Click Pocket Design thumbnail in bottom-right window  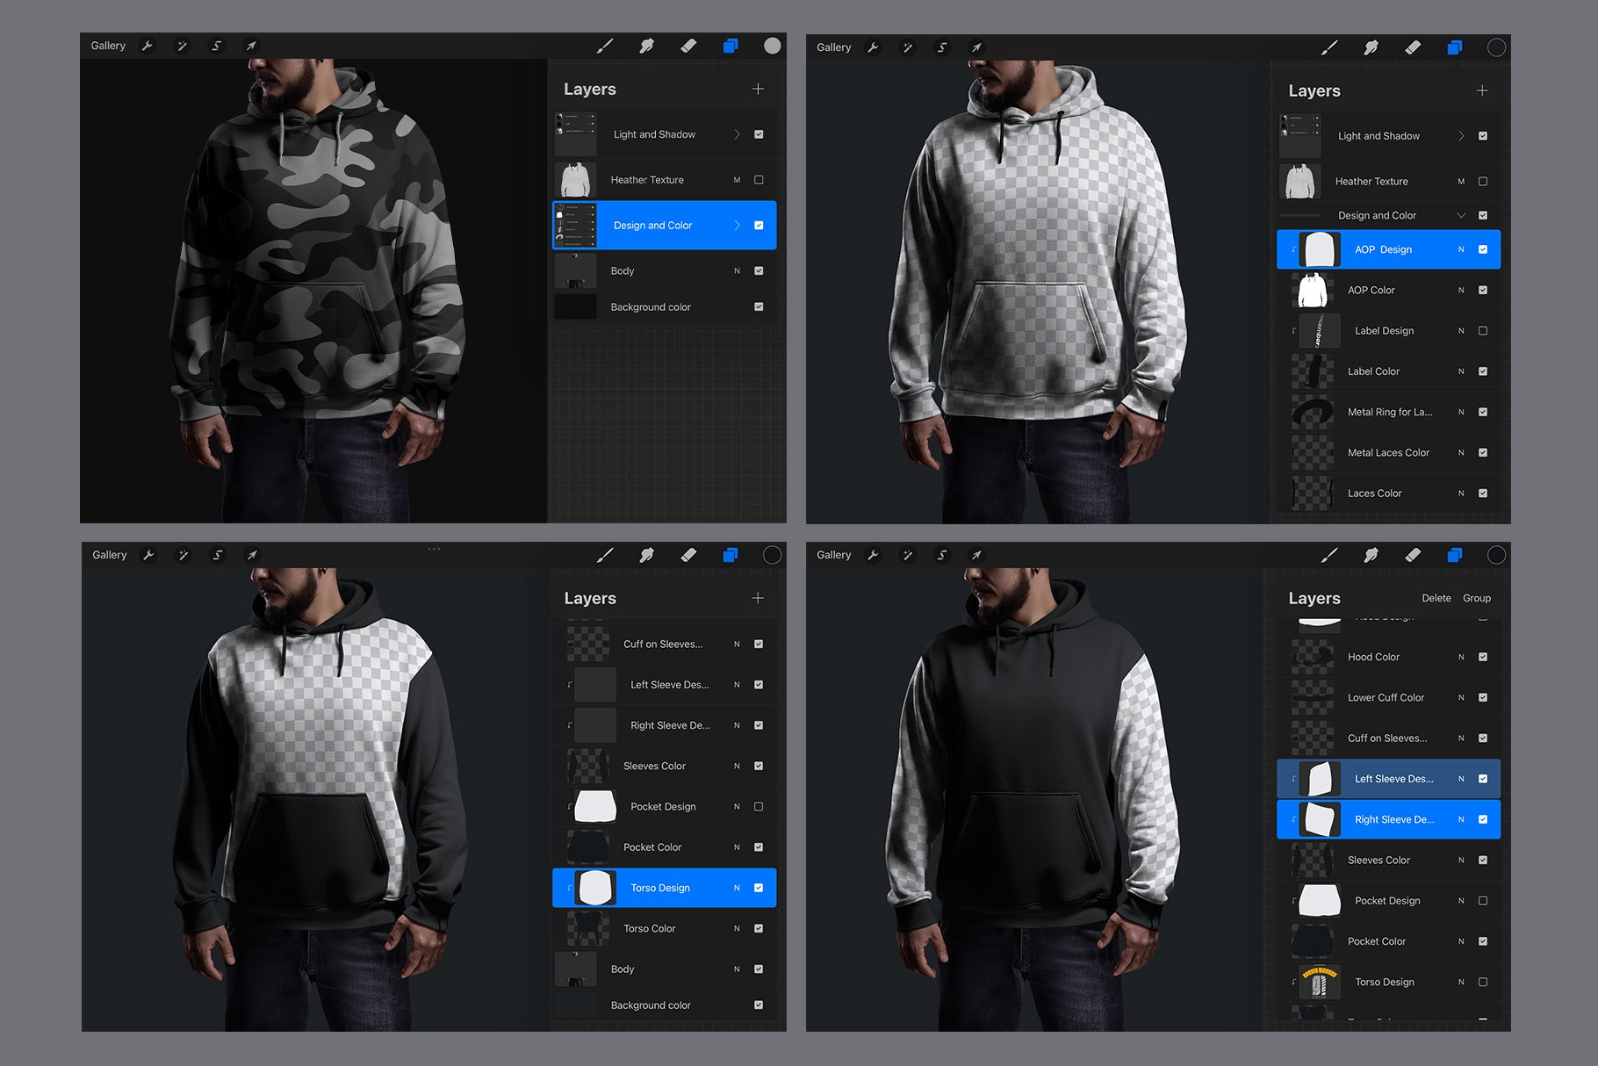(1320, 900)
